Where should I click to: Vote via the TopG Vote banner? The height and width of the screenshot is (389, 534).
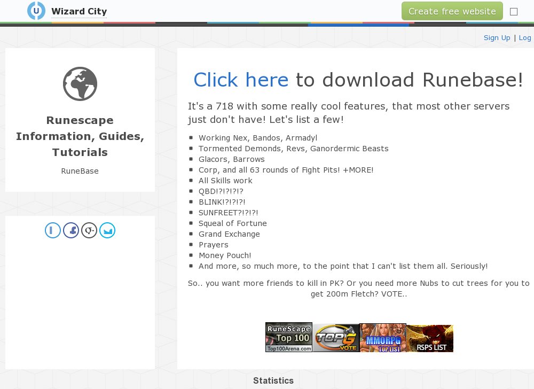coord(336,337)
